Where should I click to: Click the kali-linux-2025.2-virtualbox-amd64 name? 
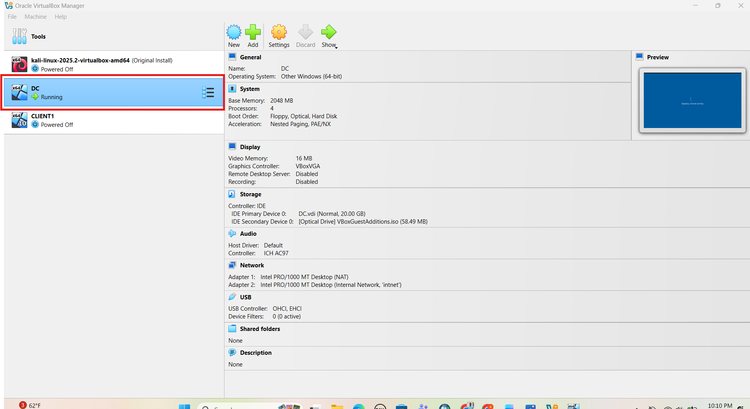(80, 60)
